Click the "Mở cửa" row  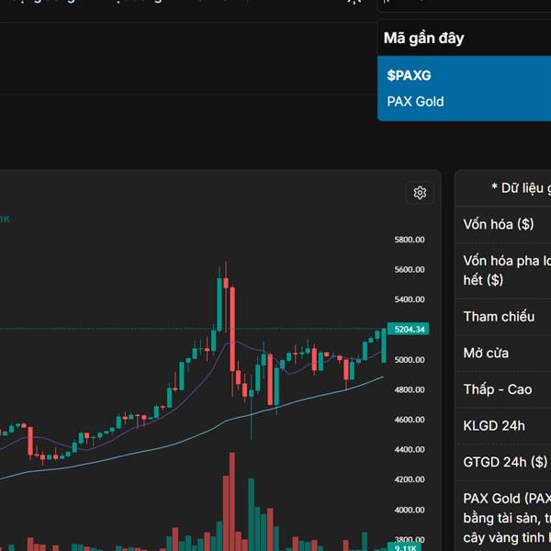click(488, 354)
